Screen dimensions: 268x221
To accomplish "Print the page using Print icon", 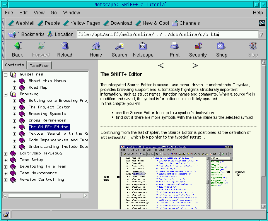I will click(174, 46).
